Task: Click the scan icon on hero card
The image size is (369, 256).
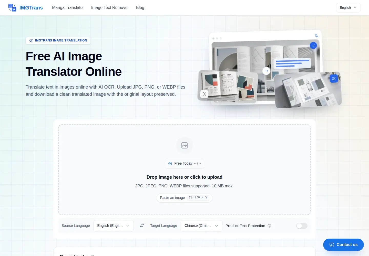Action: click(204, 94)
